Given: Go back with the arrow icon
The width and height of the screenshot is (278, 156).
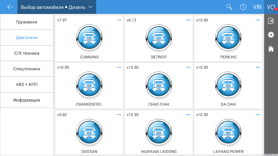Looking at the screenshot, I should point(10,7).
